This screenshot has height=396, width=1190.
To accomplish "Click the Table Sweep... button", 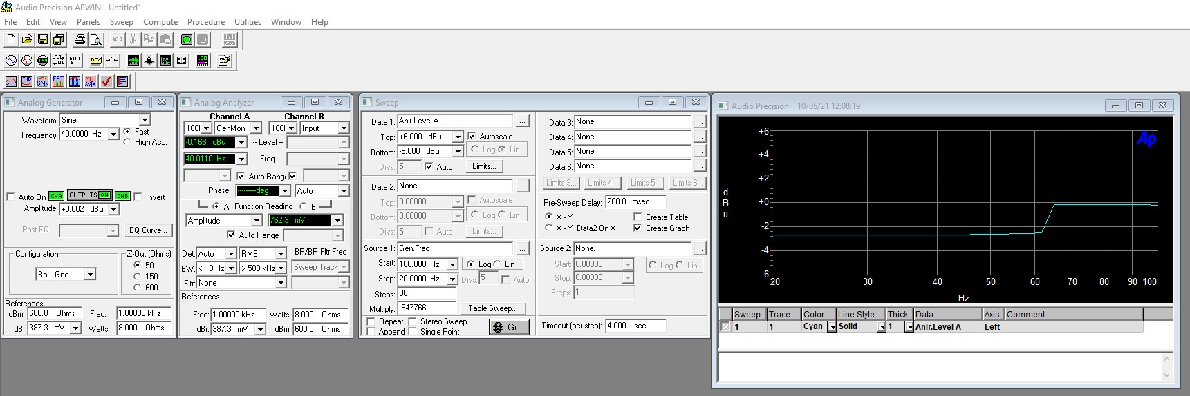I will click(492, 308).
